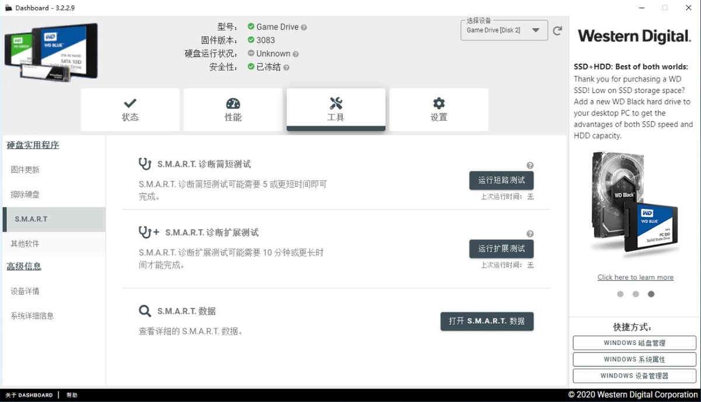
Task: Refresh the device list
Action: tap(557, 30)
